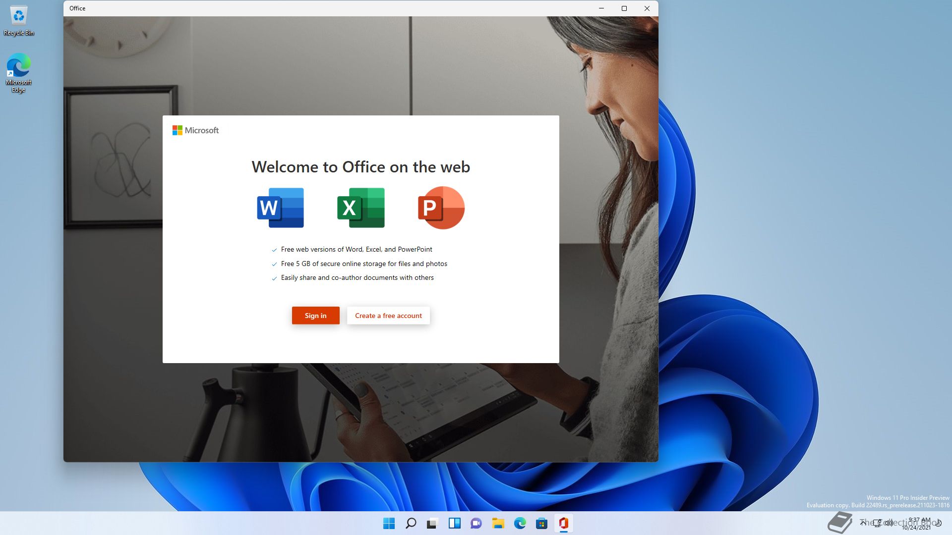
Task: Open Microsoft Store from the taskbar
Action: coord(542,523)
